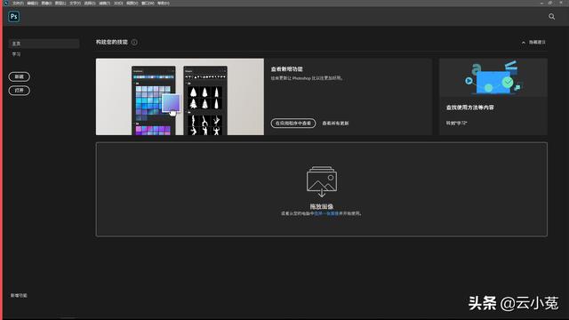Open the 选择(S) Select menu
This screenshot has width=569, height=320.
coord(90,4)
